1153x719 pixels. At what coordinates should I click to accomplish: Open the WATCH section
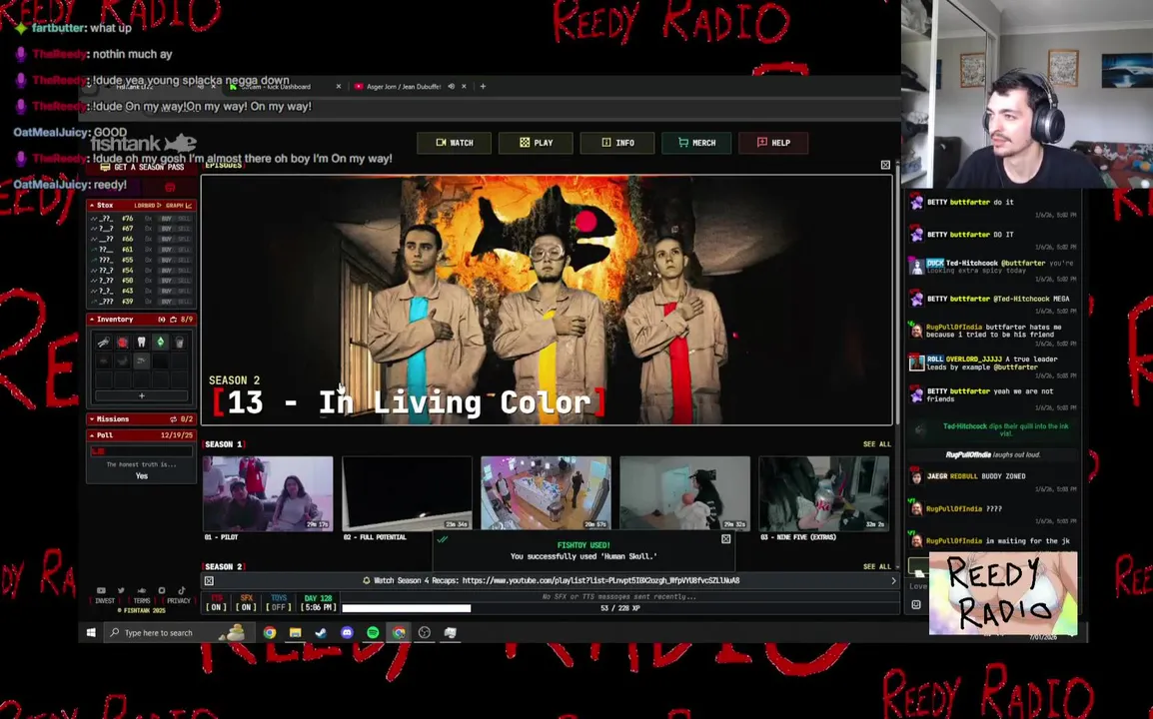tap(454, 143)
